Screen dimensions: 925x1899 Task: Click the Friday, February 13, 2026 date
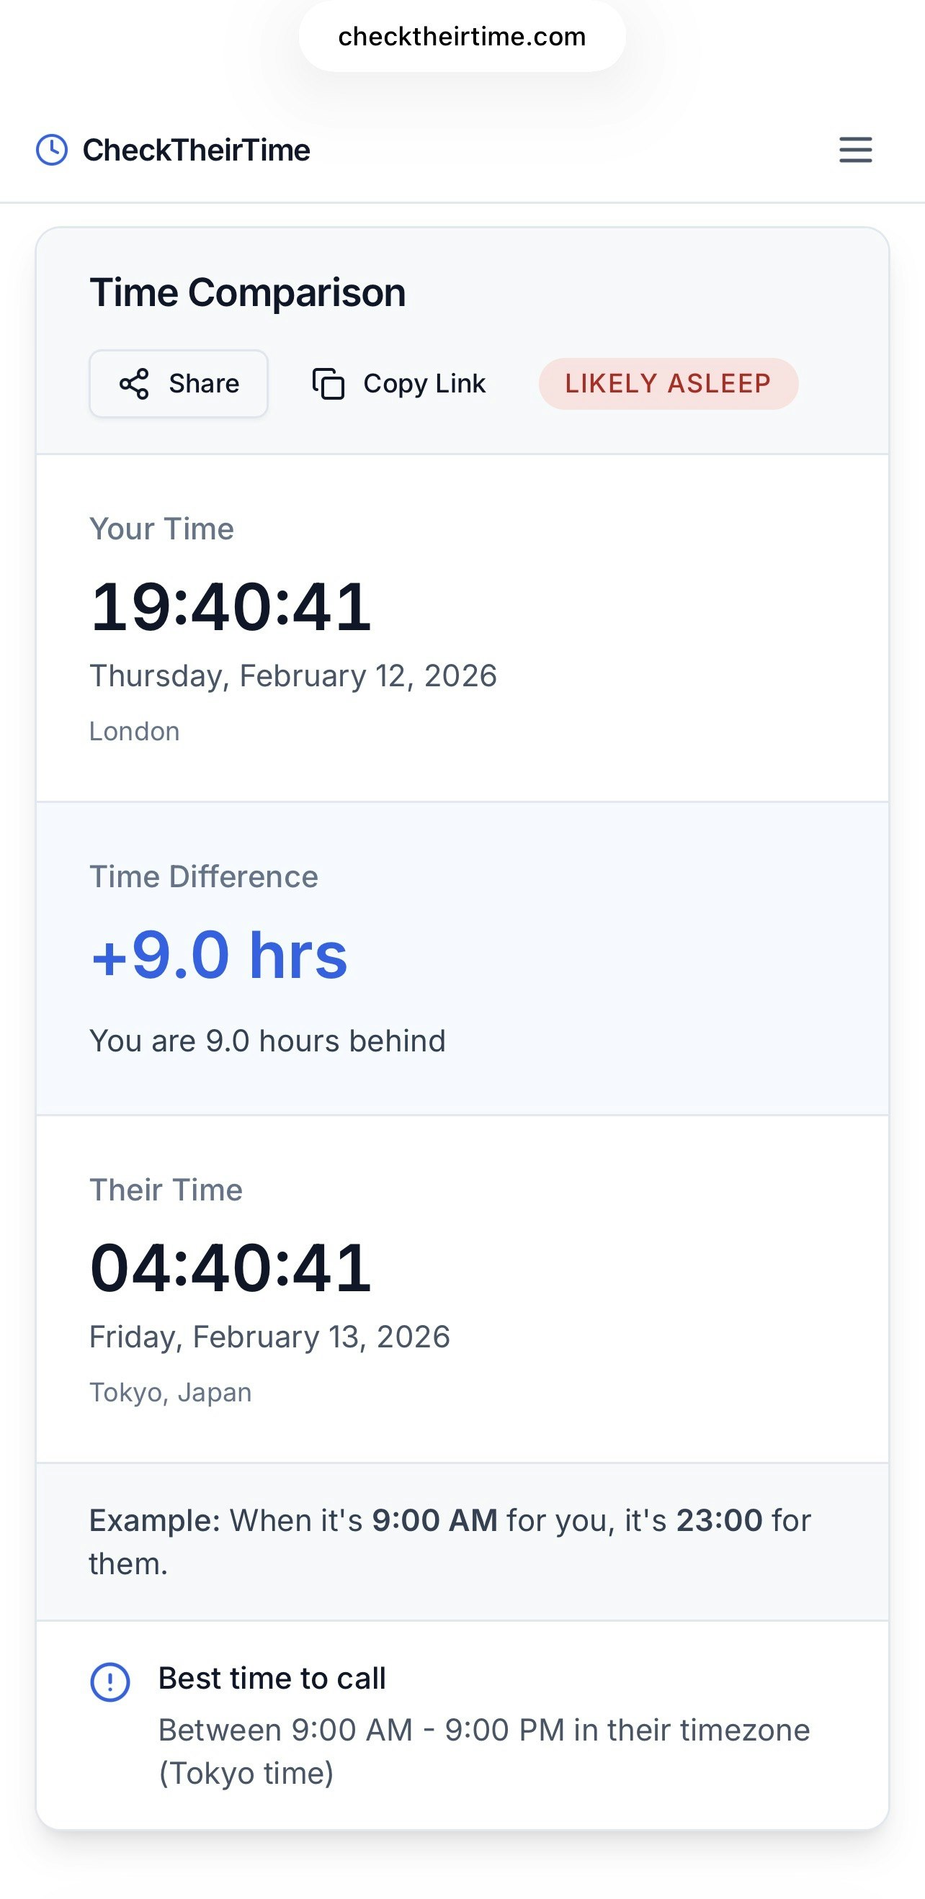pyautogui.click(x=269, y=1336)
